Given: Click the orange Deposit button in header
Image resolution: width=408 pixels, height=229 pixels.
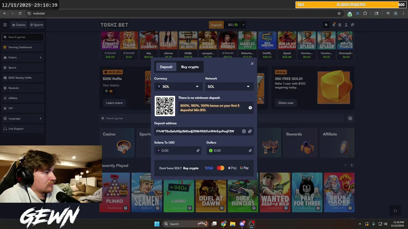Looking at the screenshot, I should point(216,25).
